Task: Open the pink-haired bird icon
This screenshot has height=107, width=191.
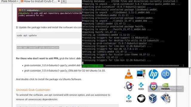Action: point(153,86)
